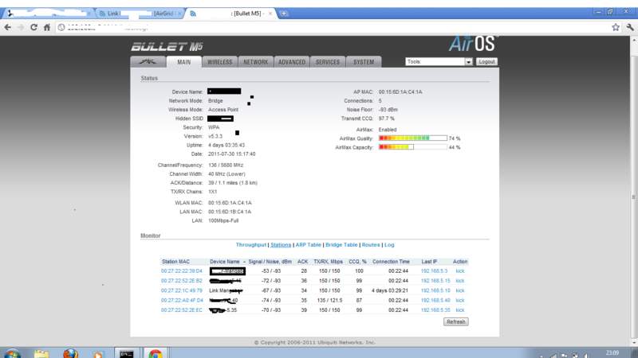Kick the station at 192.168.5.3
This screenshot has height=358, width=638.
pyautogui.click(x=460, y=271)
